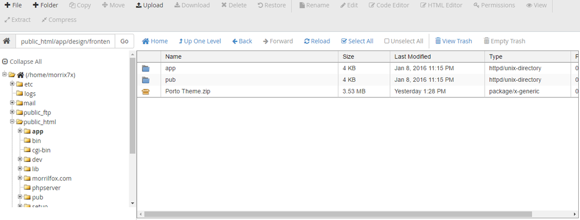Screen dimensions: 580x220
Task: Click the Move toolbar button
Action: [x=113, y=5]
